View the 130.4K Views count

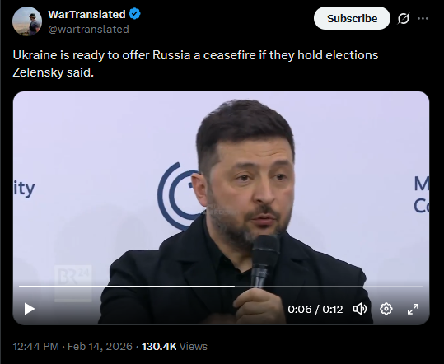[175, 346]
